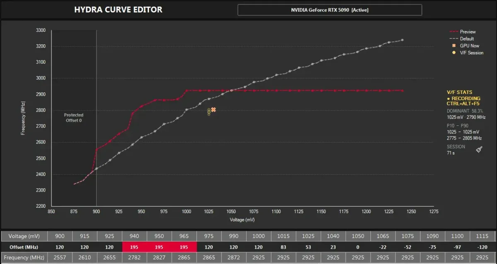
Task: Select the last gray default curve point near 1240 mV
Action: click(402, 40)
